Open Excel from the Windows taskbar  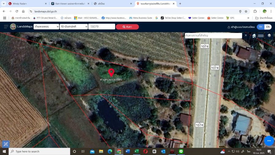(137, 151)
